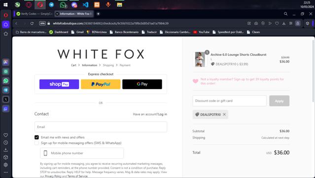Take a snapshot with the camera icon
The height and width of the screenshot is (178, 315).
point(256,23)
